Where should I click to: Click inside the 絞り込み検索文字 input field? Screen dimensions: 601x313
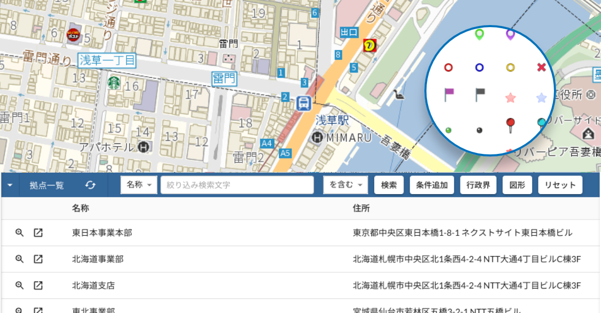coord(237,185)
